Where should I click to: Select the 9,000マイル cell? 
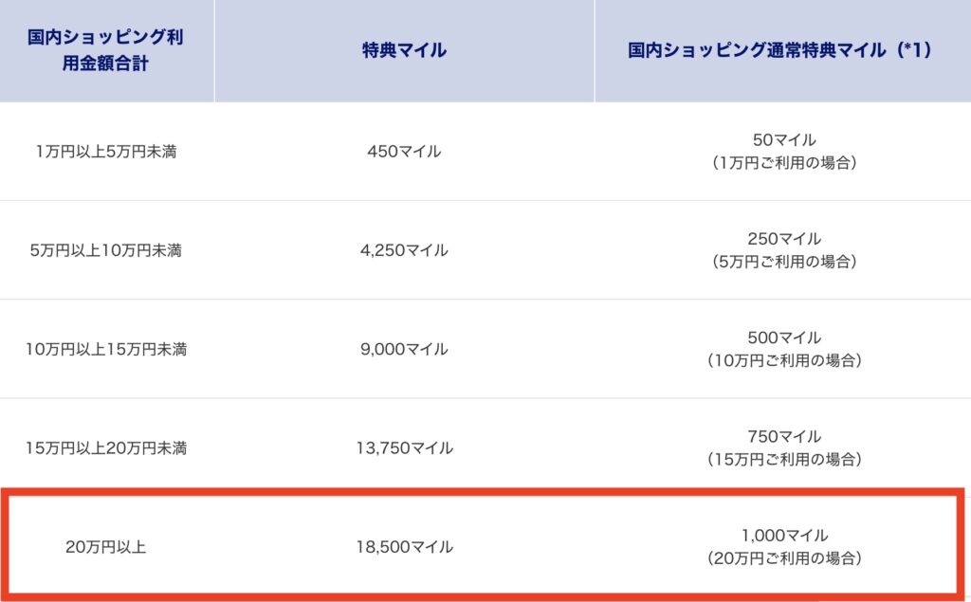pyautogui.click(x=404, y=350)
